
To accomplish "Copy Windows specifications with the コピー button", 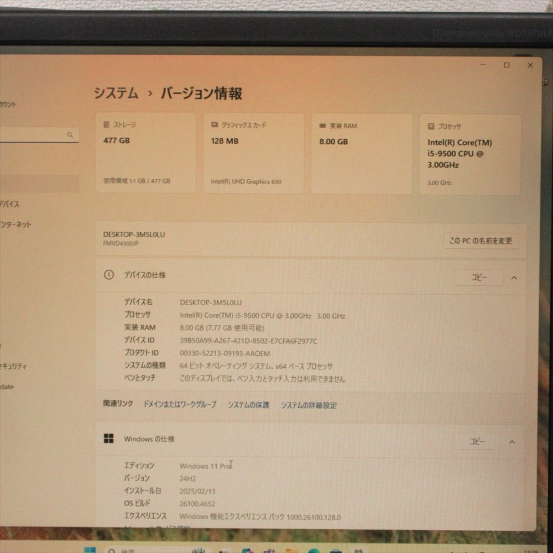I will pos(477,441).
